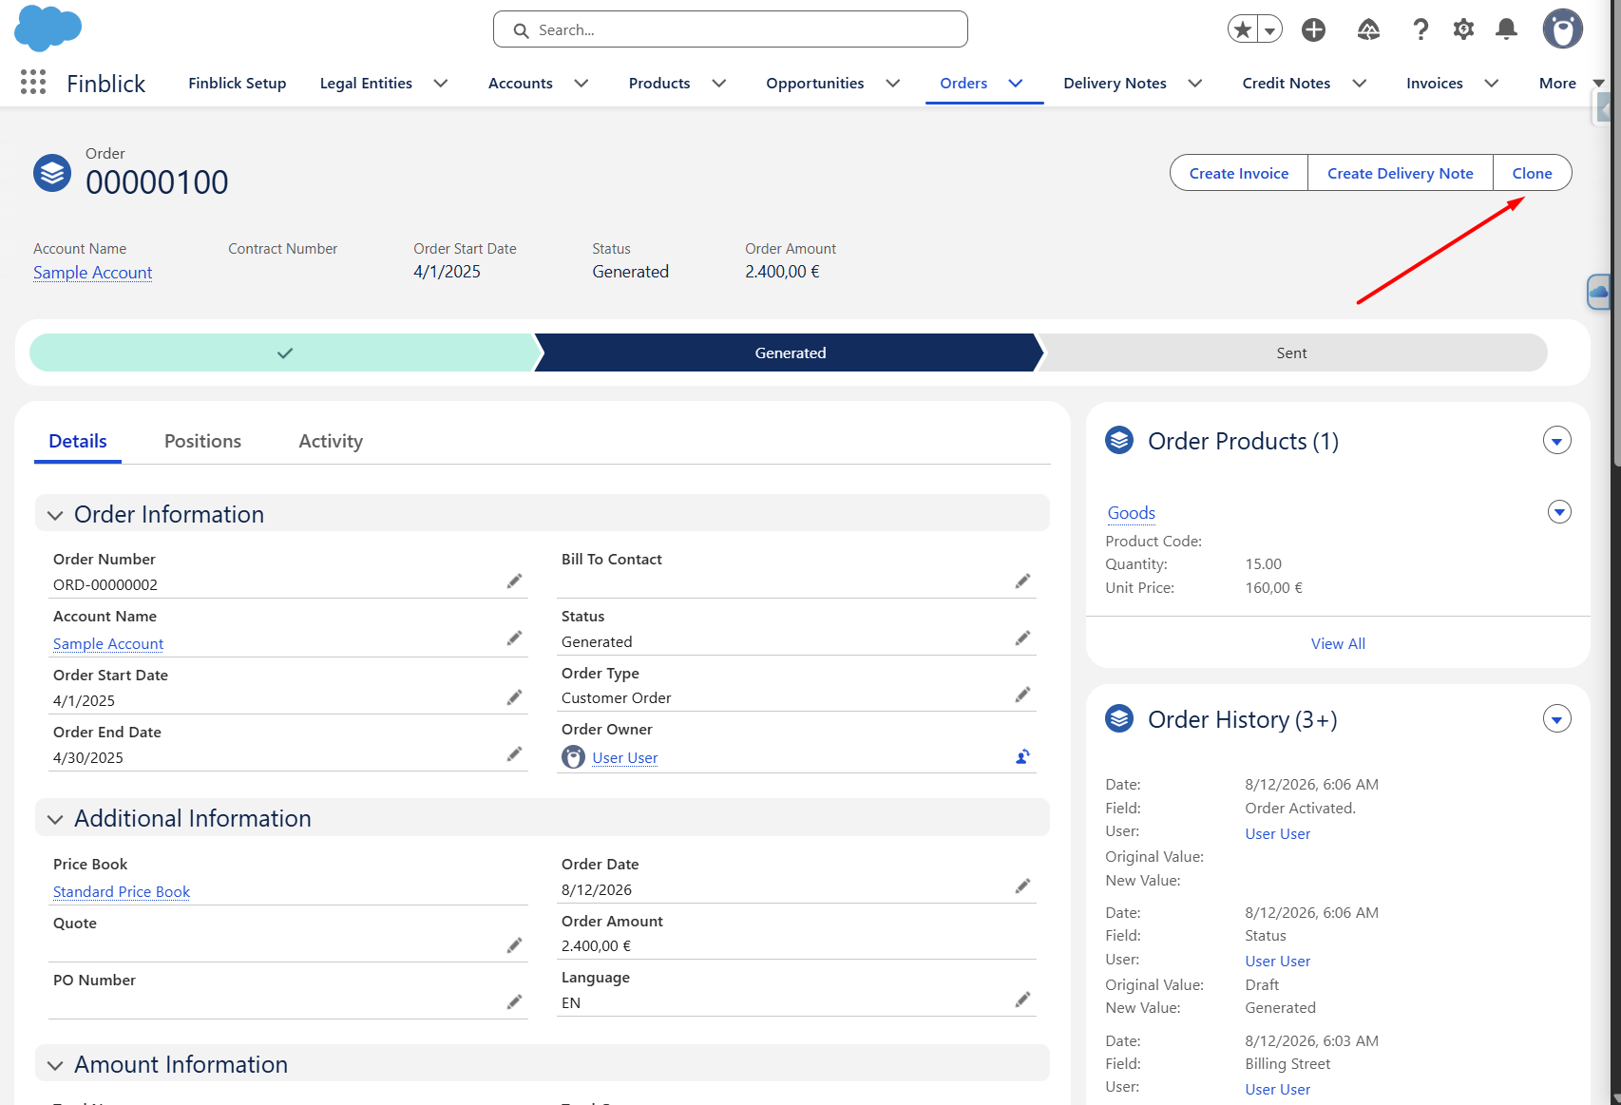The height and width of the screenshot is (1105, 1621).
Task: Collapse the Additional Information section
Action: click(55, 819)
